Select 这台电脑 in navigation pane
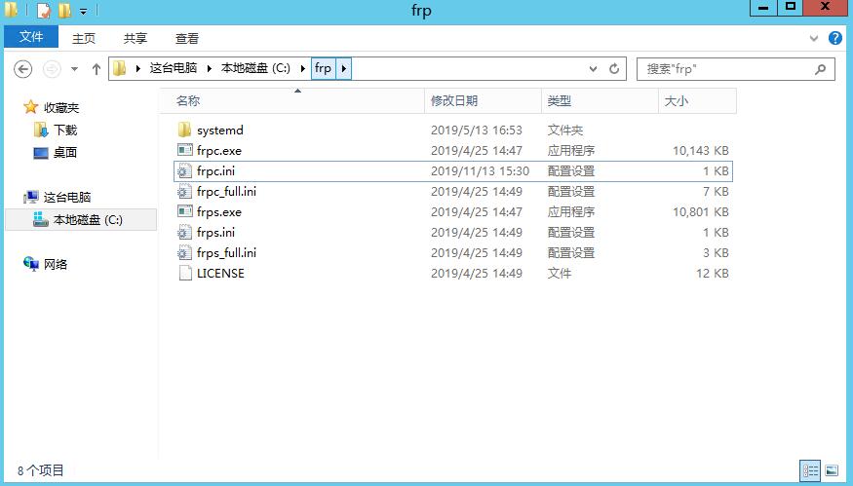Image resolution: width=853 pixels, height=486 pixels. point(67,198)
